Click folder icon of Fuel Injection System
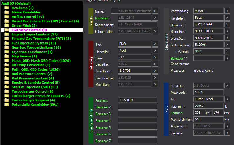The image size is (234, 145). 6,43
